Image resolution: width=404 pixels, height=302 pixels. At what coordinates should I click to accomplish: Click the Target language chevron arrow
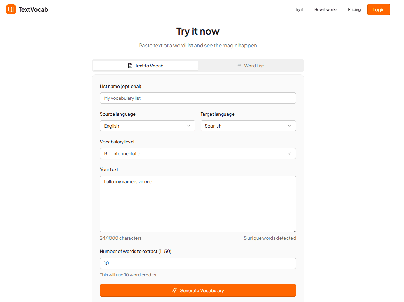pyautogui.click(x=289, y=126)
